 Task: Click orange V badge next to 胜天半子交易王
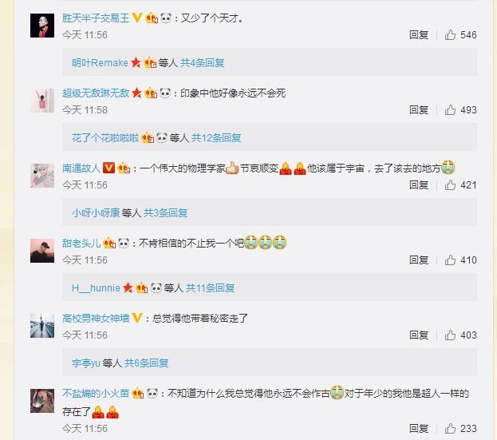(x=137, y=18)
